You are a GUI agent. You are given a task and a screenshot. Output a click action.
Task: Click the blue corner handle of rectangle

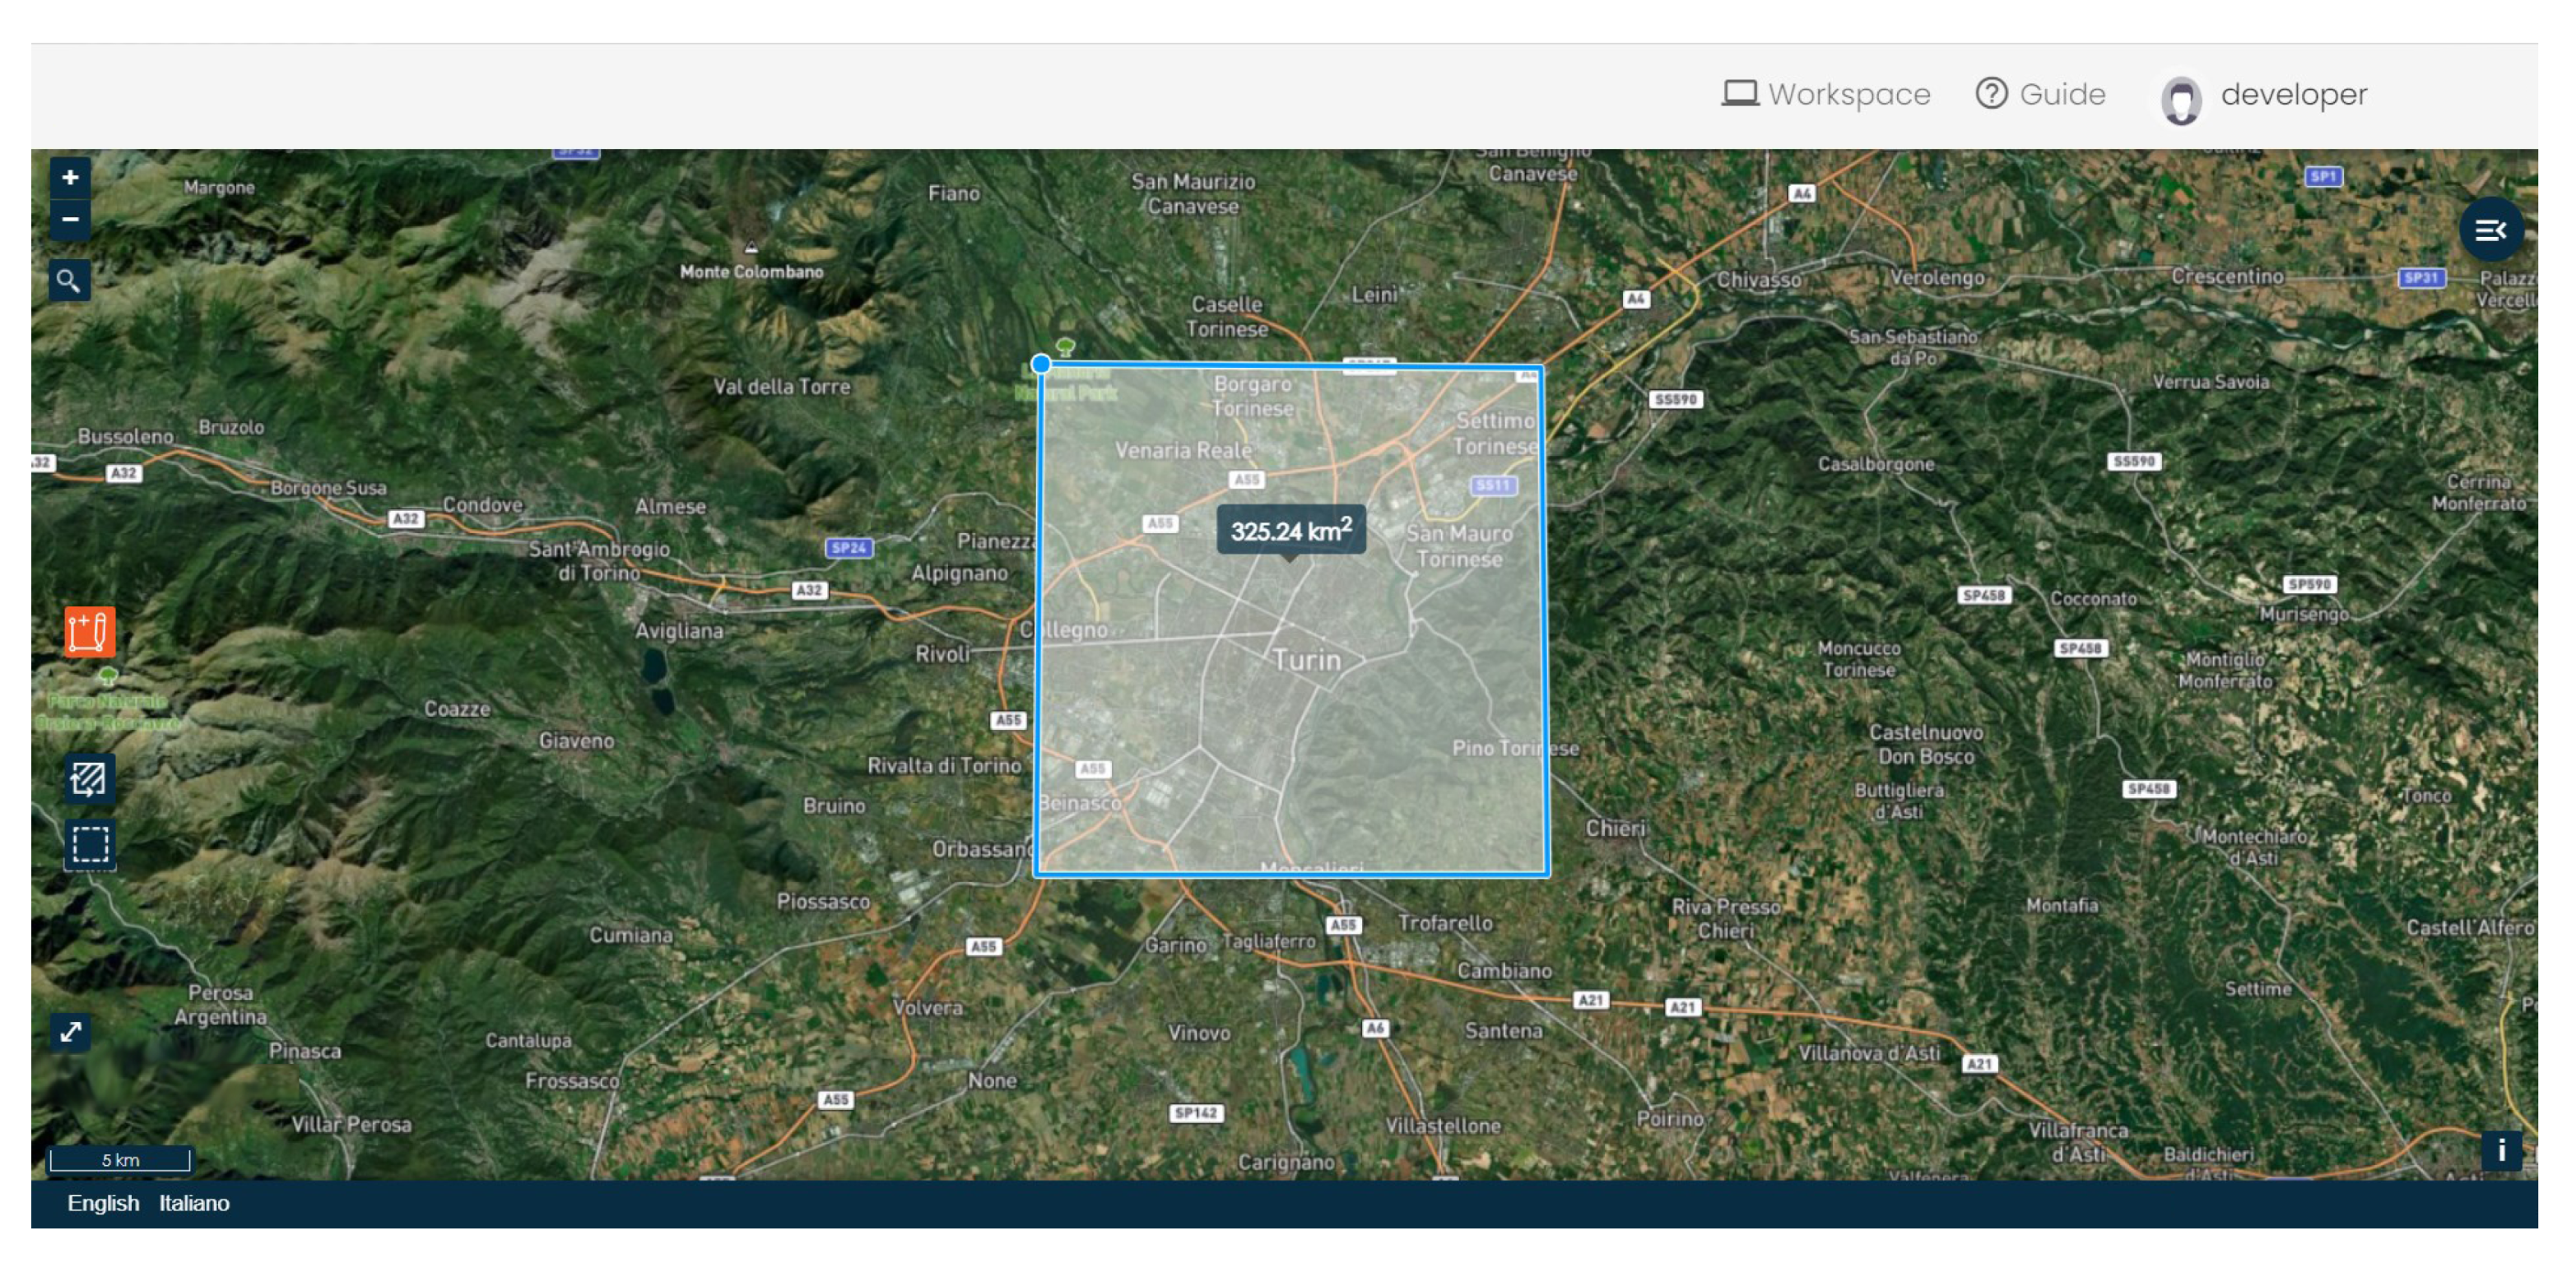[1041, 364]
